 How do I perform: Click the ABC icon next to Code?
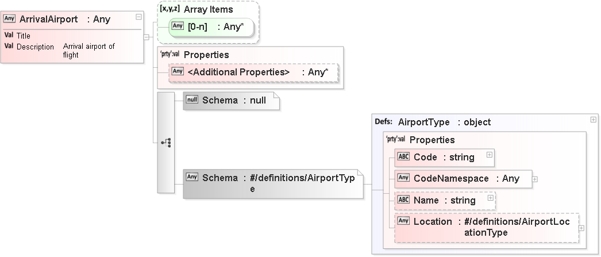(x=404, y=157)
